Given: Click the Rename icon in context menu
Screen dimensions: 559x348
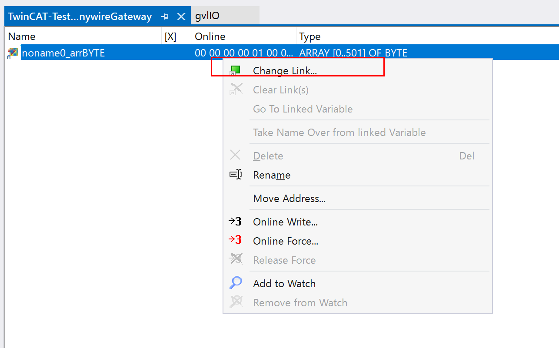Looking at the screenshot, I should pyautogui.click(x=235, y=175).
